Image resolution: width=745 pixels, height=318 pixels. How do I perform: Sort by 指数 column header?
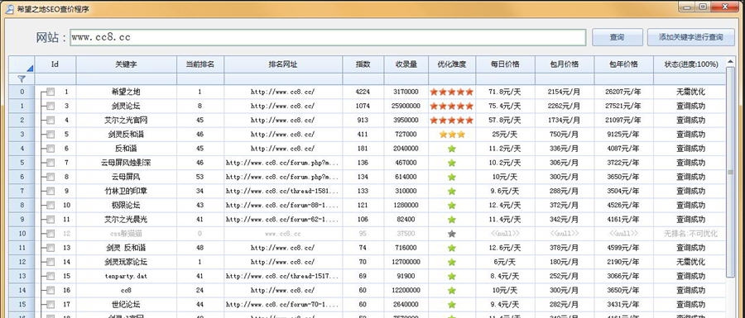(363, 64)
